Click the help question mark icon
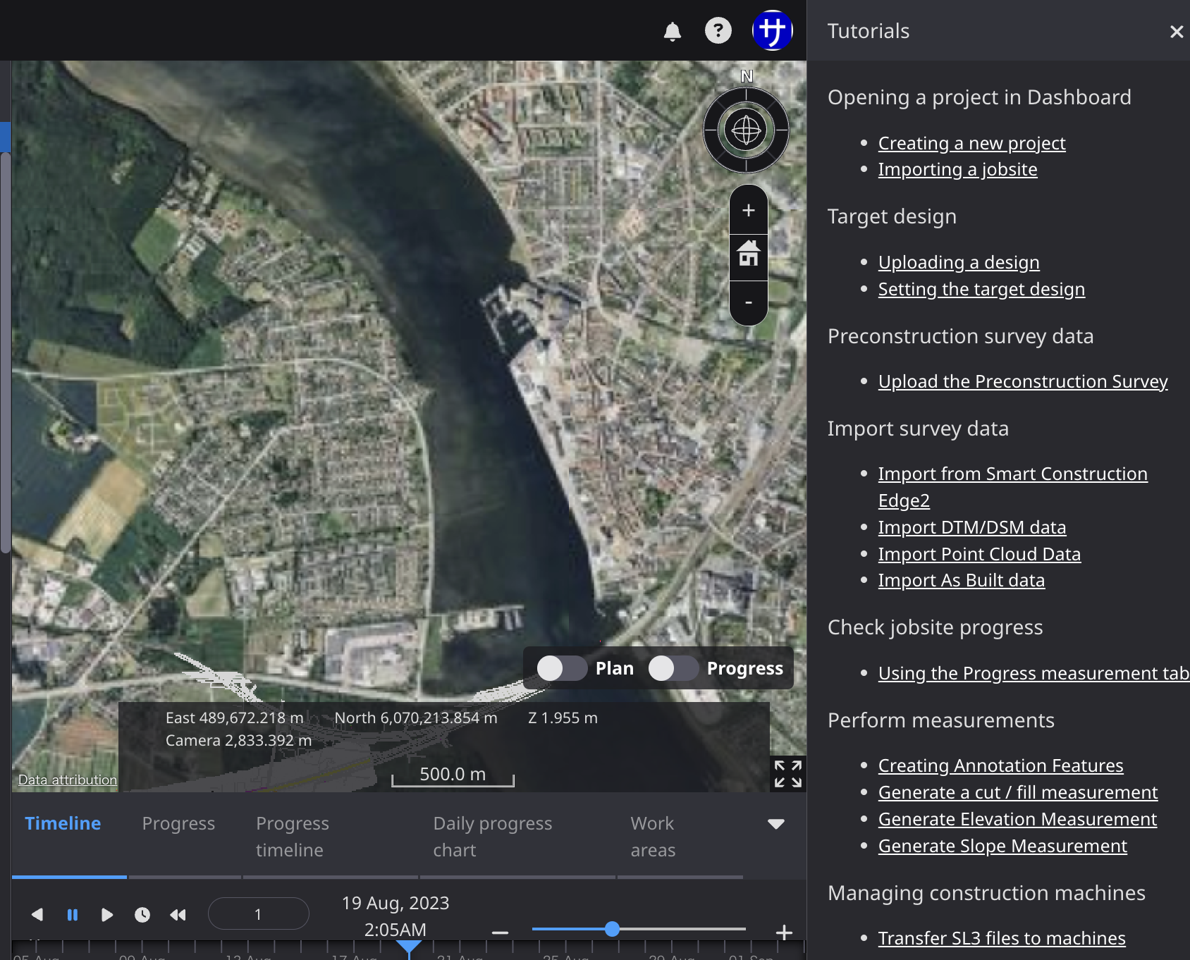This screenshot has width=1190, height=960. (x=718, y=30)
